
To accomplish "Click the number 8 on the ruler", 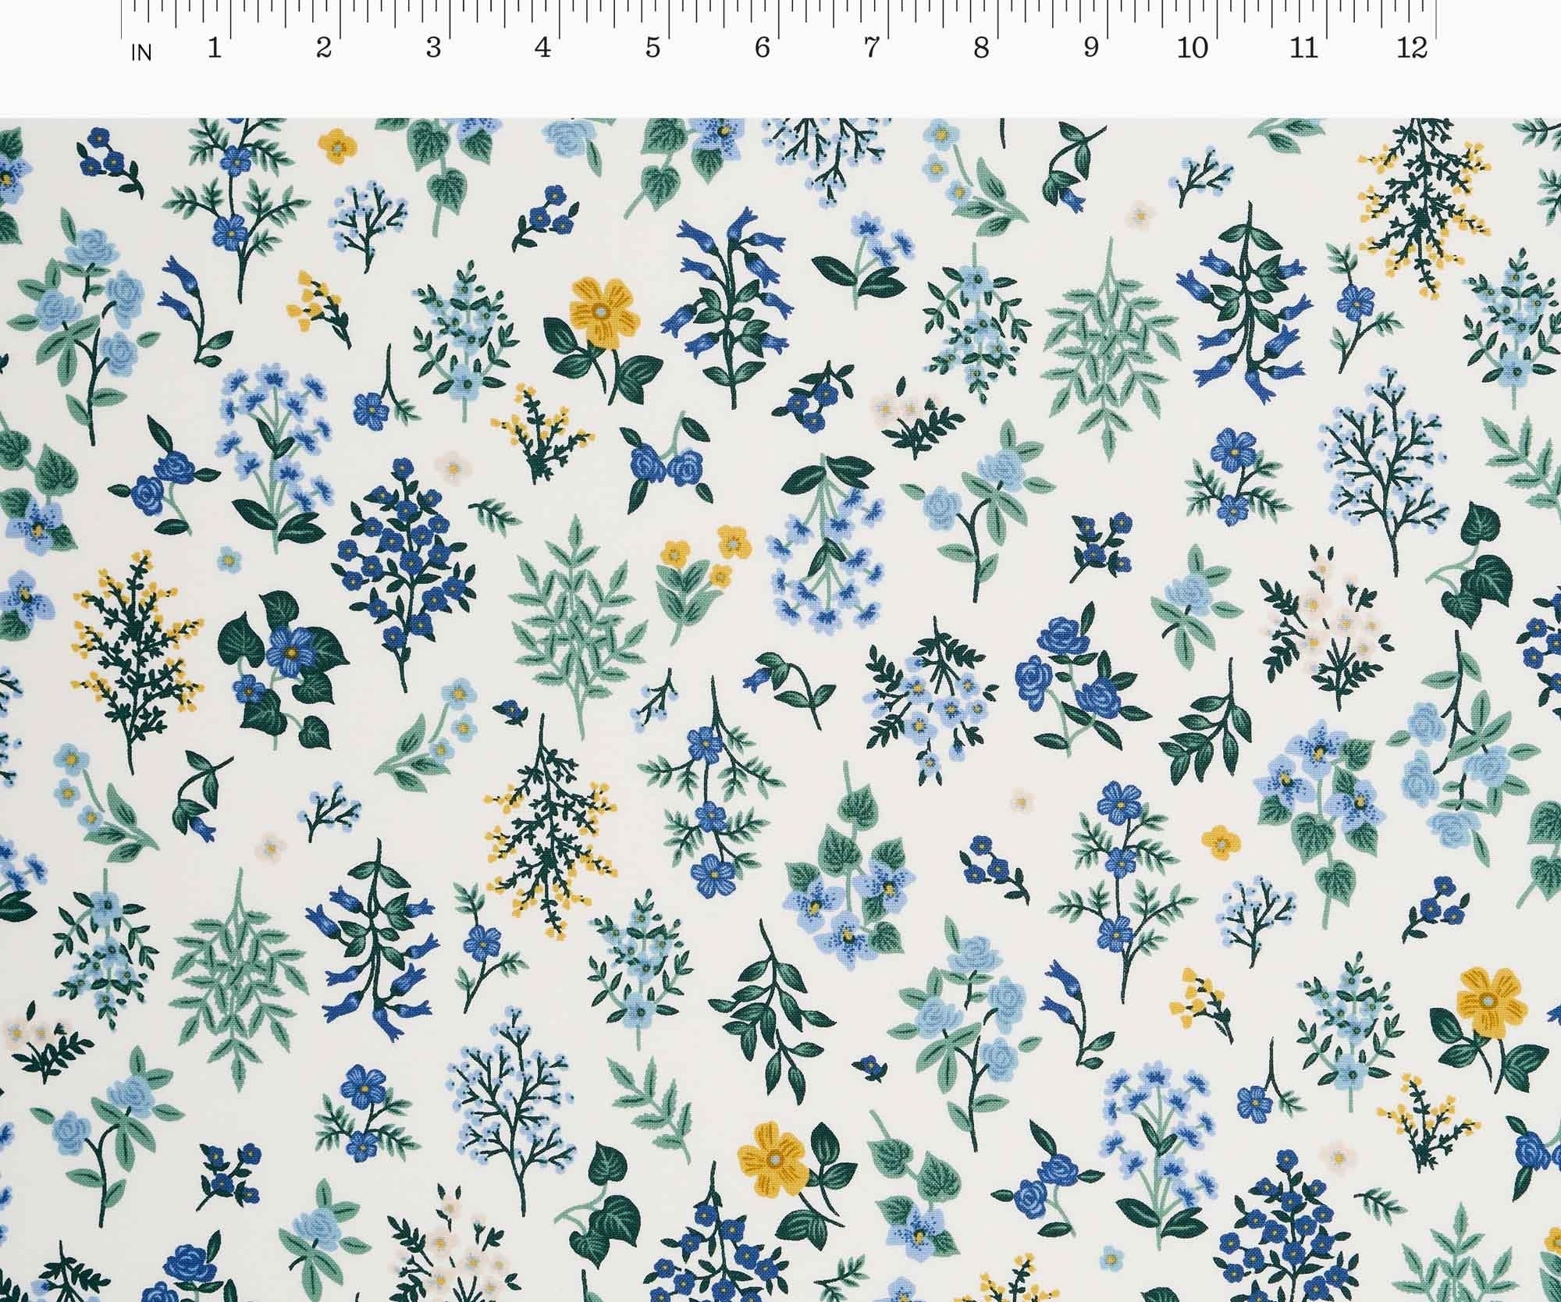I will click(x=982, y=48).
